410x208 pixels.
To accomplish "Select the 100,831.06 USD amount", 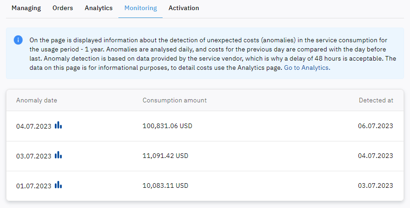I will [x=167, y=126].
